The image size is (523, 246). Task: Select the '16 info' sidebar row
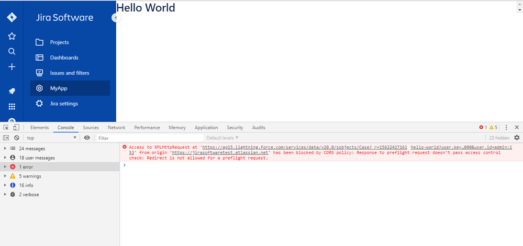60,185
